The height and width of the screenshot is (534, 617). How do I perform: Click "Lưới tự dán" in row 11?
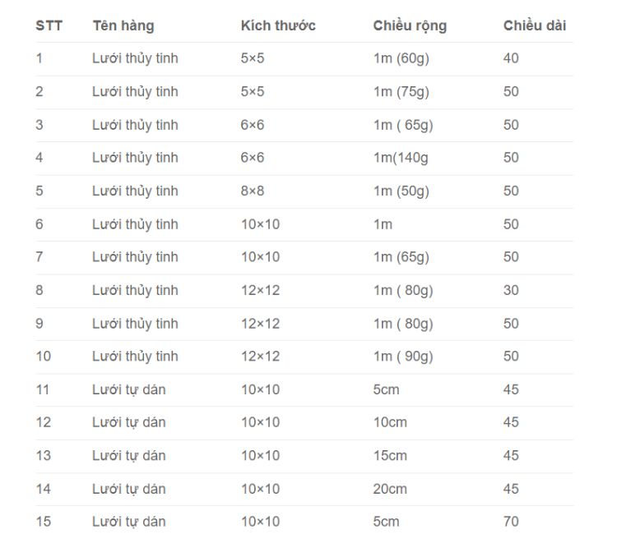tap(128, 389)
